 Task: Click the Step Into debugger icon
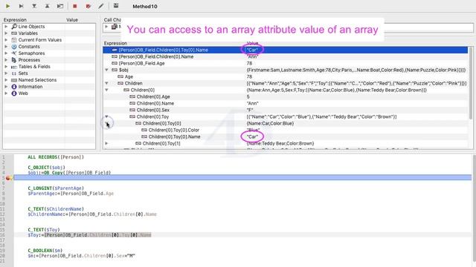34,6
